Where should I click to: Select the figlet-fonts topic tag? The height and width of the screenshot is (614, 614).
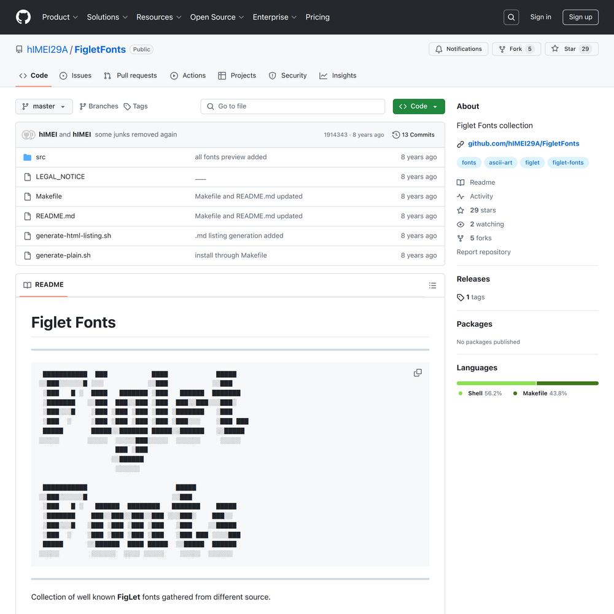(x=568, y=163)
